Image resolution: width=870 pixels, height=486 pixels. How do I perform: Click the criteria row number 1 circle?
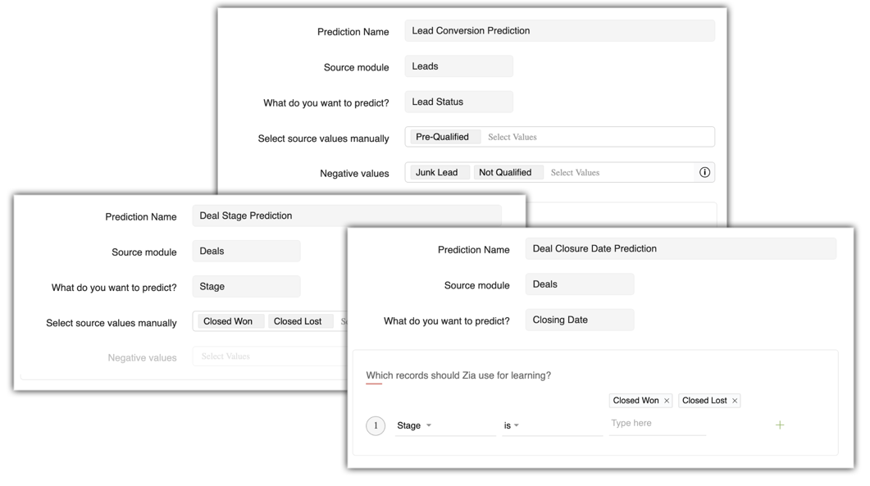[376, 426]
